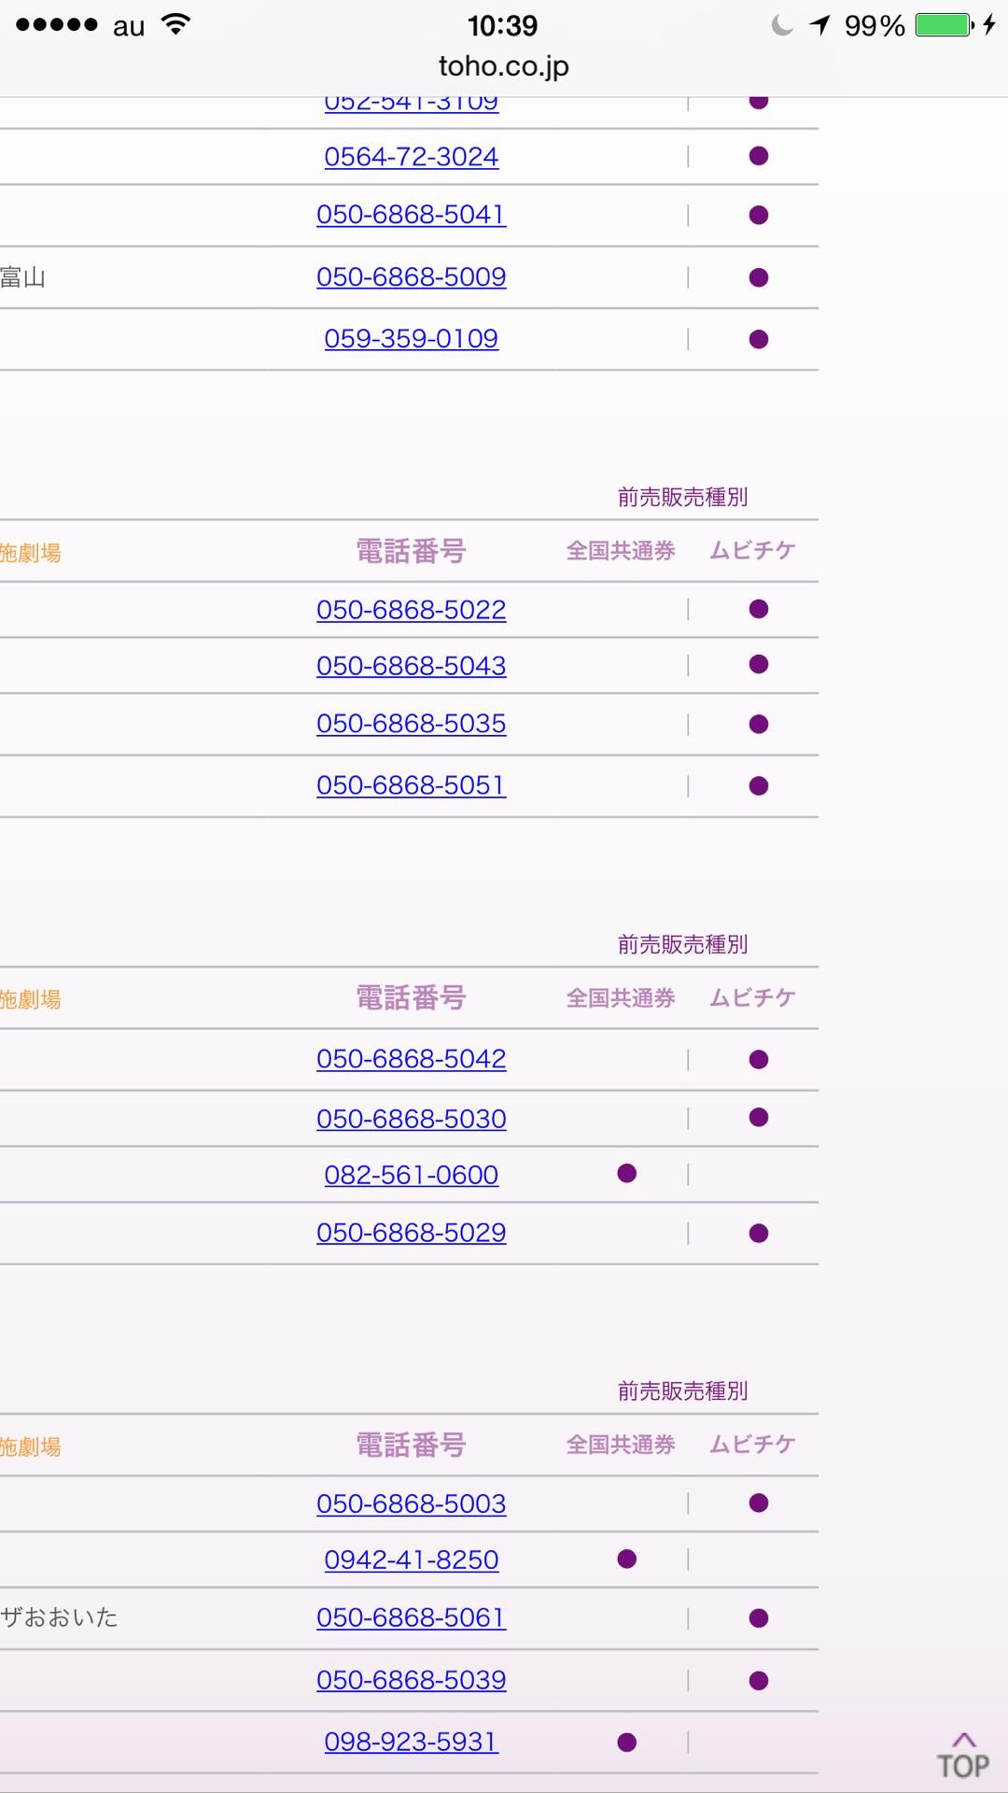This screenshot has height=1793, width=1008.
Task: Dial 059-359-0109 link
Action: tap(411, 339)
